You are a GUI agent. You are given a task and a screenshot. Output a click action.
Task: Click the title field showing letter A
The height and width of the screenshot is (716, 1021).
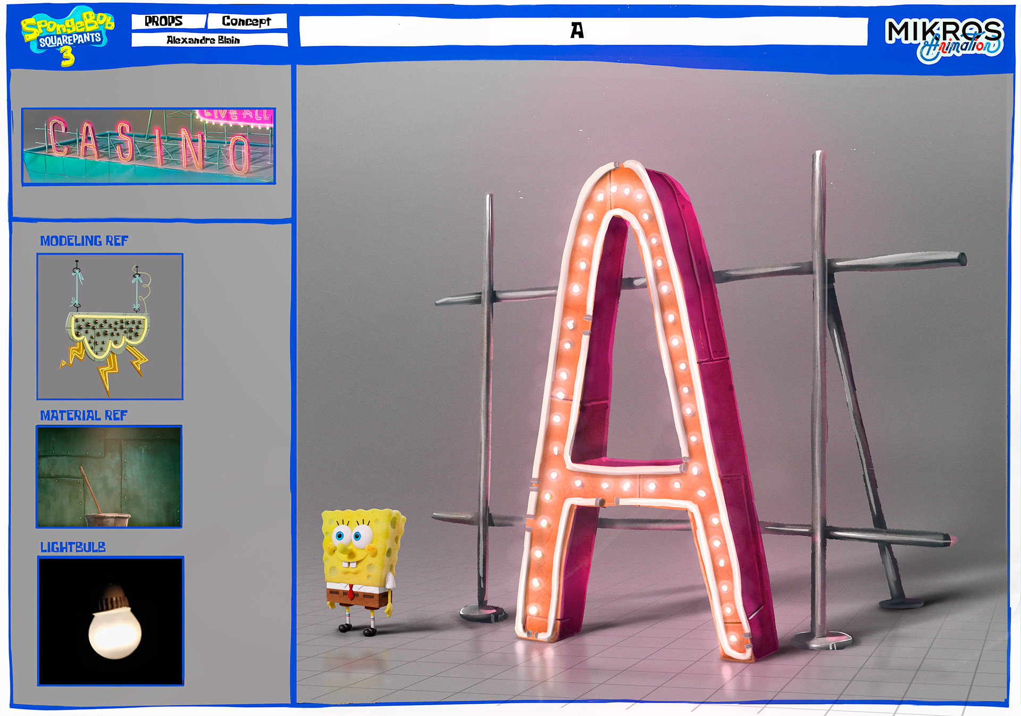pyautogui.click(x=578, y=31)
